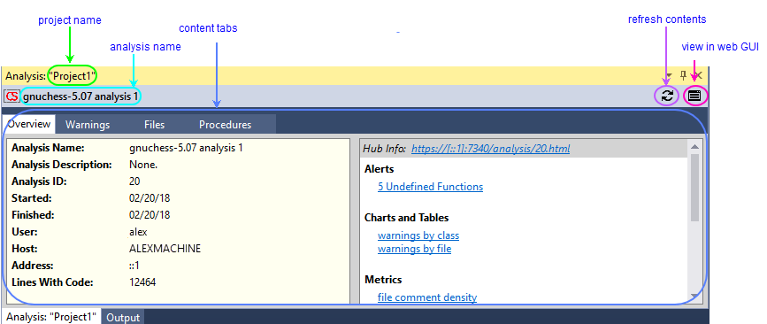The width and height of the screenshot is (767, 324).
Task: Close the Analysis panel
Action: [699, 76]
